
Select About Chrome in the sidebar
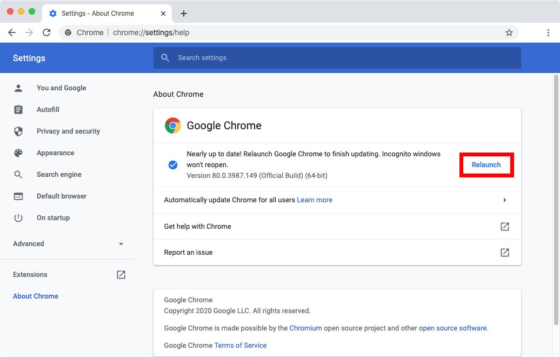36,296
